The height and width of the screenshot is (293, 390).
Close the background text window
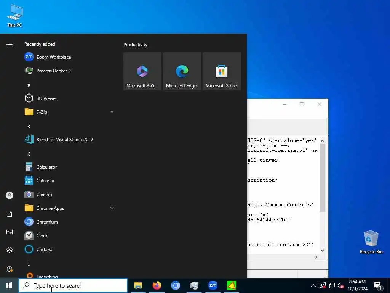(320, 104)
